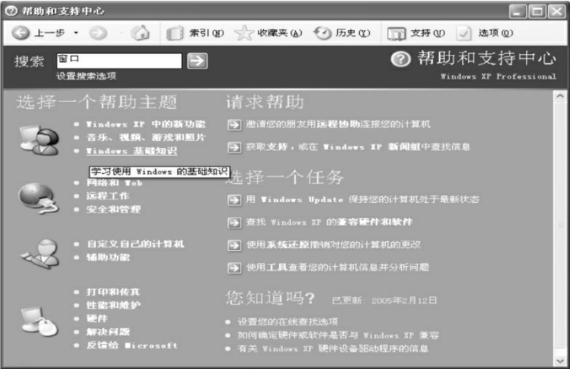Open topic Windows XP 中的新功能
Viewport: 570px width, 369px height.
point(146,124)
